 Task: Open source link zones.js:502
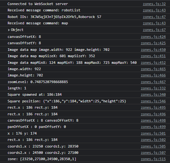coord(153,140)
